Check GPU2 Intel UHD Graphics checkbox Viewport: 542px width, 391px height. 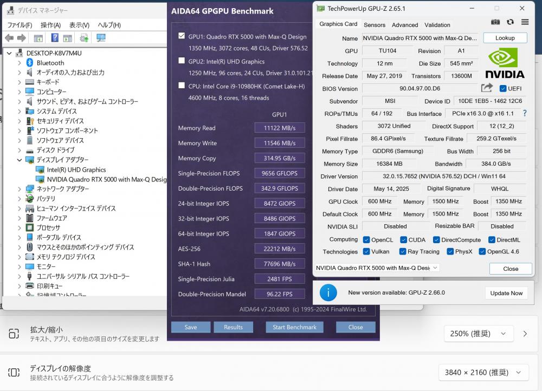[182, 61]
